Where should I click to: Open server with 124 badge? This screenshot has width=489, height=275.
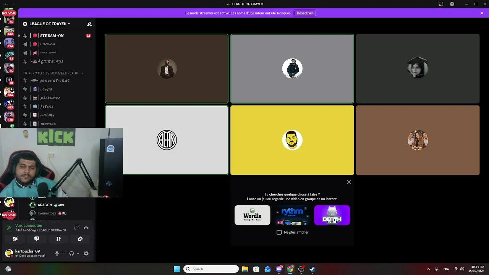pyautogui.click(x=9, y=43)
